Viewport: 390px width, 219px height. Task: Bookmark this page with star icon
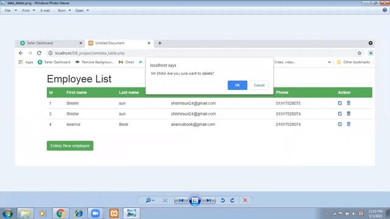(x=359, y=53)
